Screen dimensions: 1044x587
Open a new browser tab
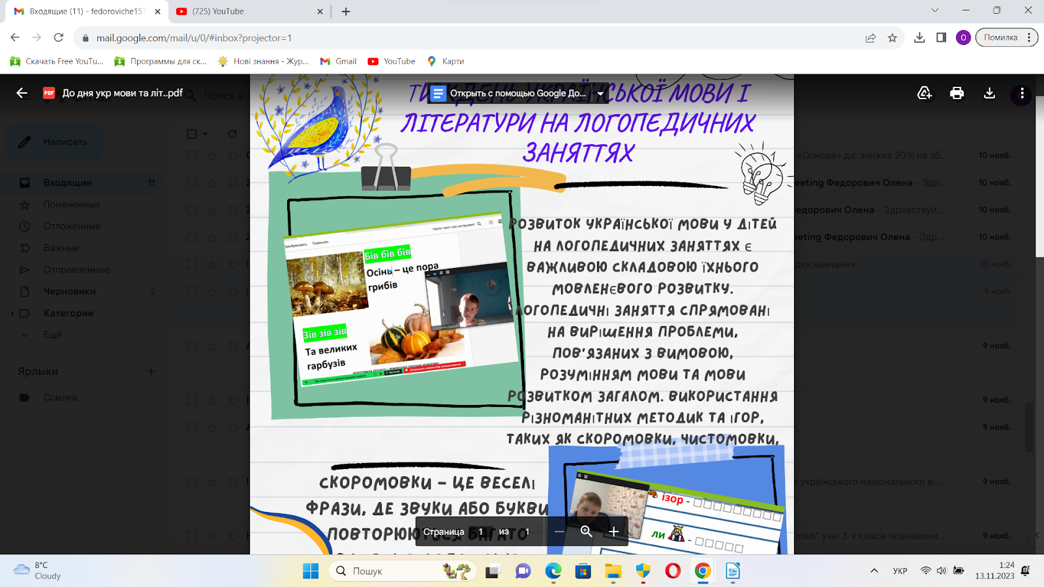[346, 11]
